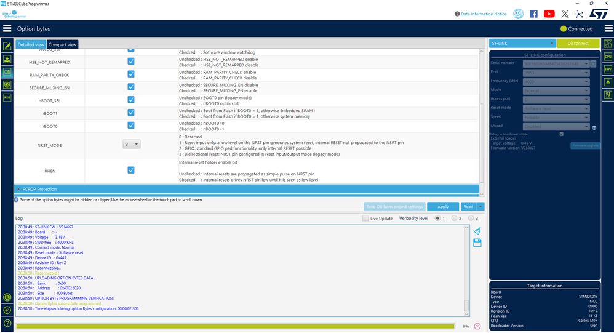Image resolution: width=614 pixels, height=333 pixels.
Task: Open the ST Facebook page icon
Action: click(x=533, y=14)
